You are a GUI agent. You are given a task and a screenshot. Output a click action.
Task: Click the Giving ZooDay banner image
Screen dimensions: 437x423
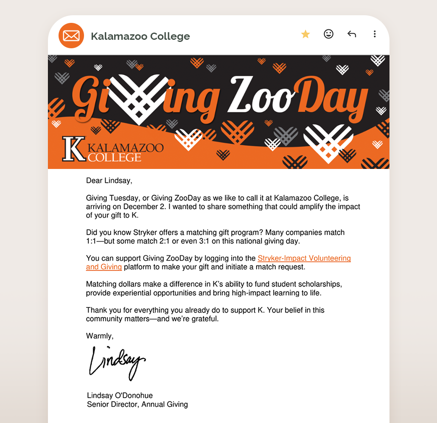[x=218, y=111]
